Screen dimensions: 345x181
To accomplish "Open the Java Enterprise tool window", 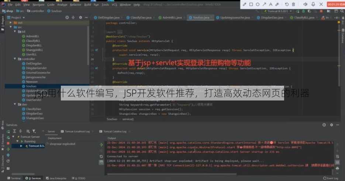I will pos(56,178).
